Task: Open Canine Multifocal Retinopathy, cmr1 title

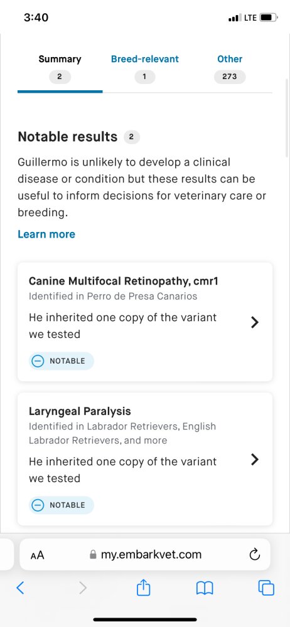Action: (124, 281)
